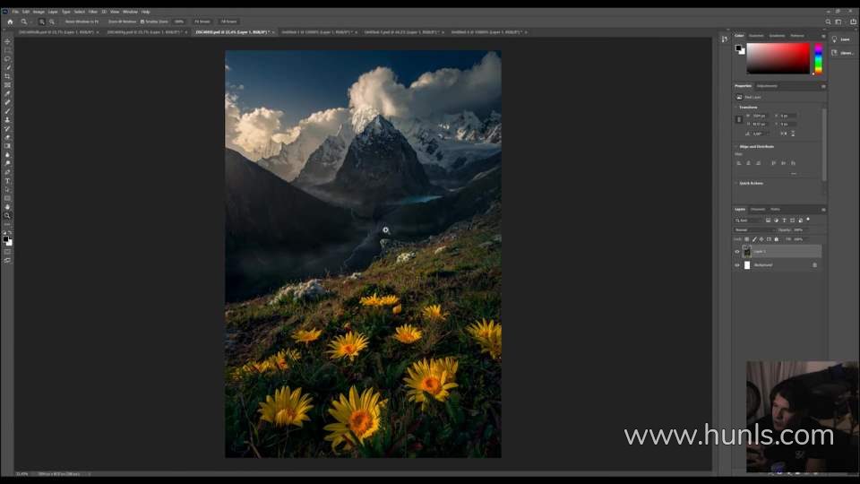Screen dimensions: 860x484
Task: Click the Home icon in the options bar
Action: [x=10, y=22]
